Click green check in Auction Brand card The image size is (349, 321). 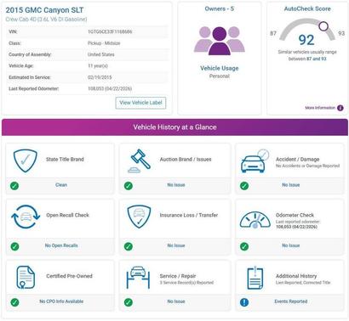pos(129,186)
